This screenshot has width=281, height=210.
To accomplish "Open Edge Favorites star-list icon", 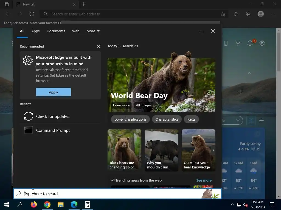I will 236,14.
